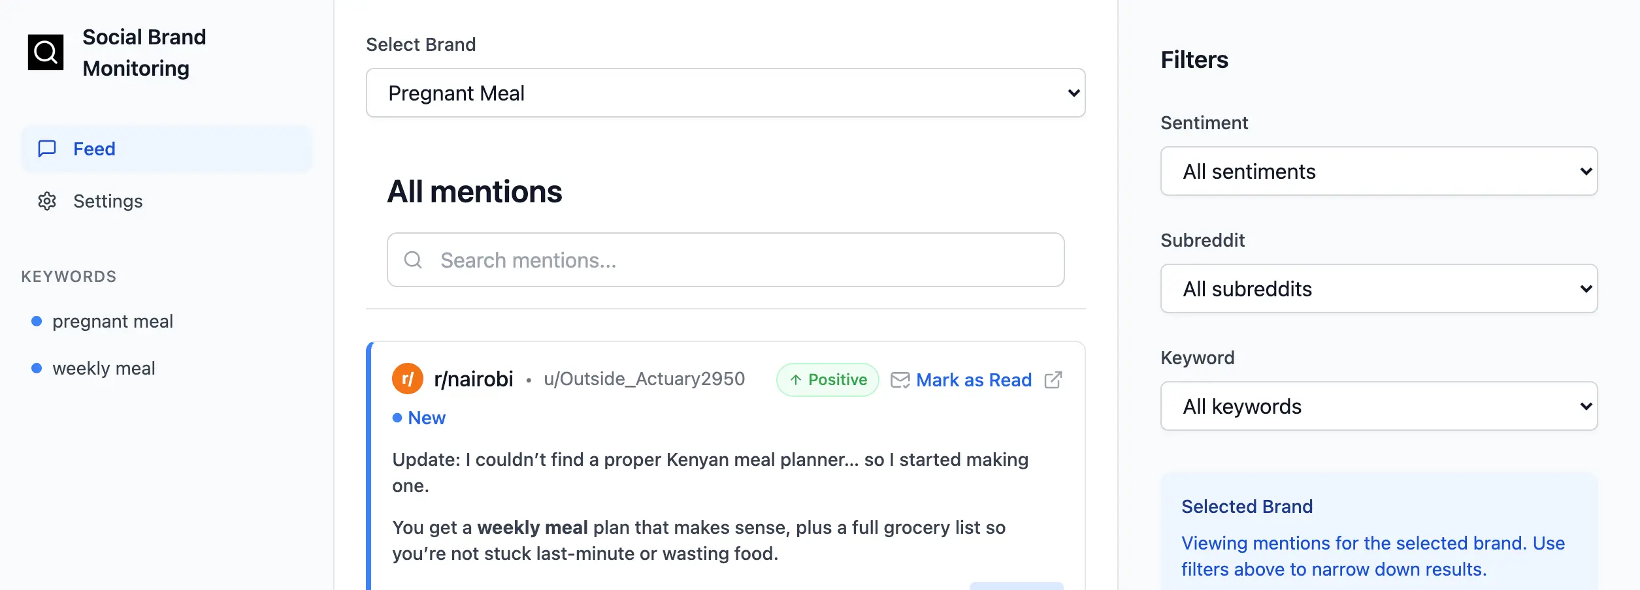Screen dimensions: 1640x590
Task: Expand the All subreddits dropdown
Action: click(1379, 288)
